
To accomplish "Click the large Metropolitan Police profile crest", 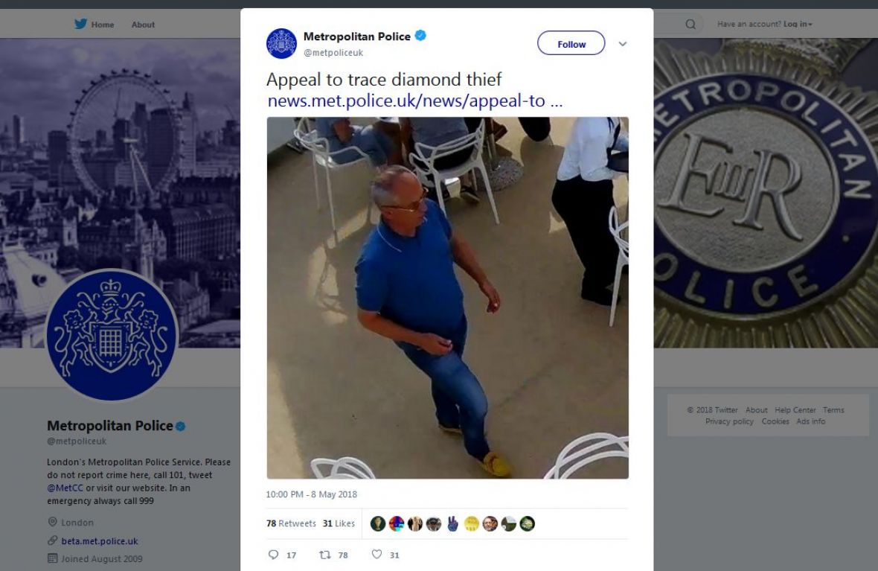I will pyautogui.click(x=112, y=335).
